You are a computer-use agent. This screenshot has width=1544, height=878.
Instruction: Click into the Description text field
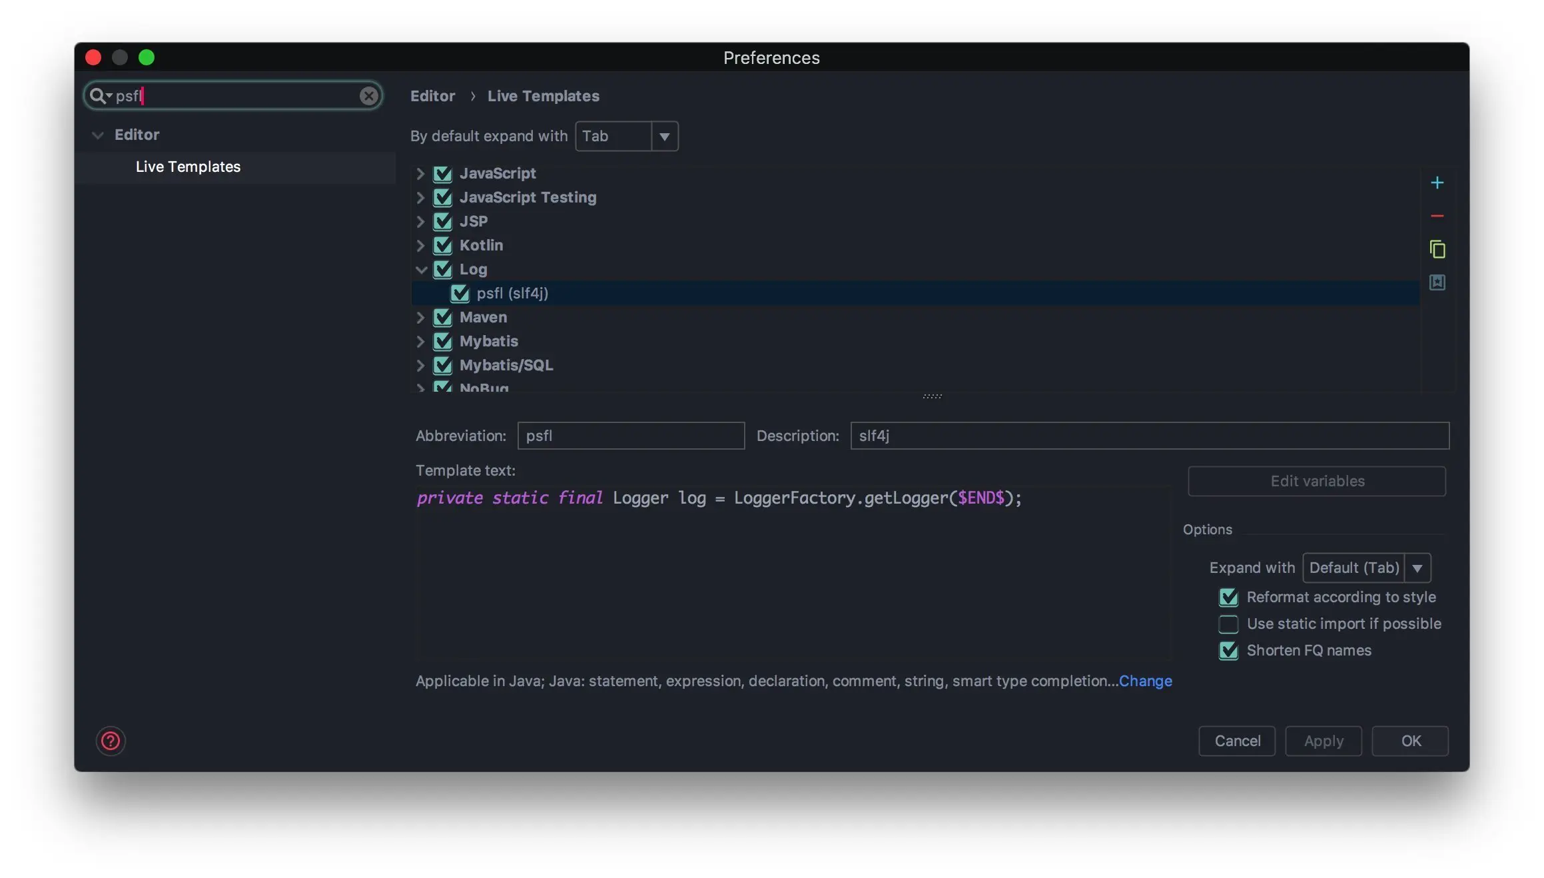[x=1149, y=436]
